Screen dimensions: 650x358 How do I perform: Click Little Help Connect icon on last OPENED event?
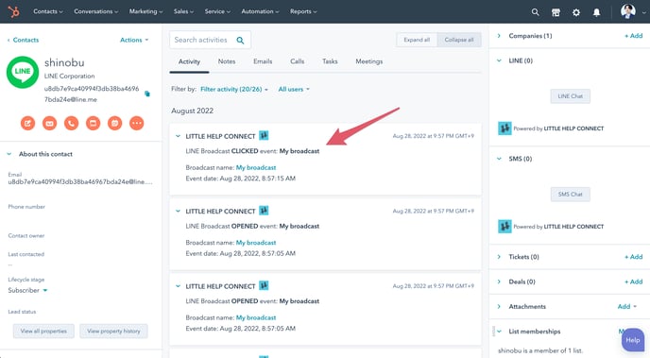(264, 285)
